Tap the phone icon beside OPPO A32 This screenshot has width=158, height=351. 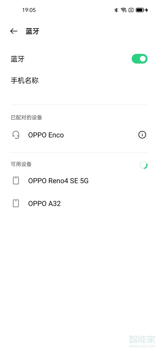coord(16,203)
